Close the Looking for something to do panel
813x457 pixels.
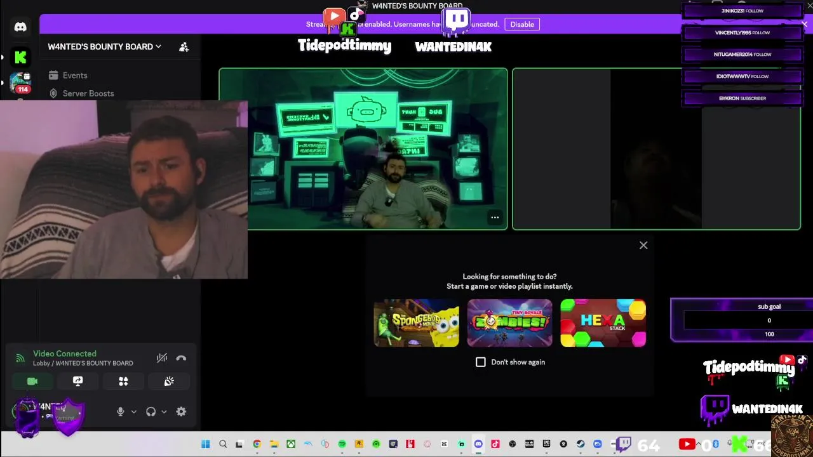[x=643, y=245]
